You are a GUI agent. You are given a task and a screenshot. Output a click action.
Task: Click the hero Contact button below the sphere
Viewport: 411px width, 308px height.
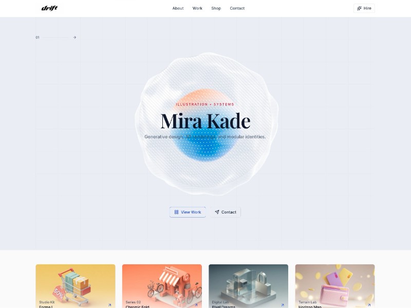226,212
